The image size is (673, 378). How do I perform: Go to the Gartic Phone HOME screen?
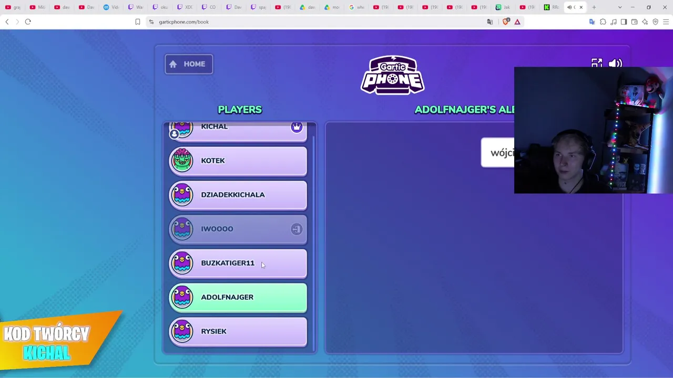[189, 64]
